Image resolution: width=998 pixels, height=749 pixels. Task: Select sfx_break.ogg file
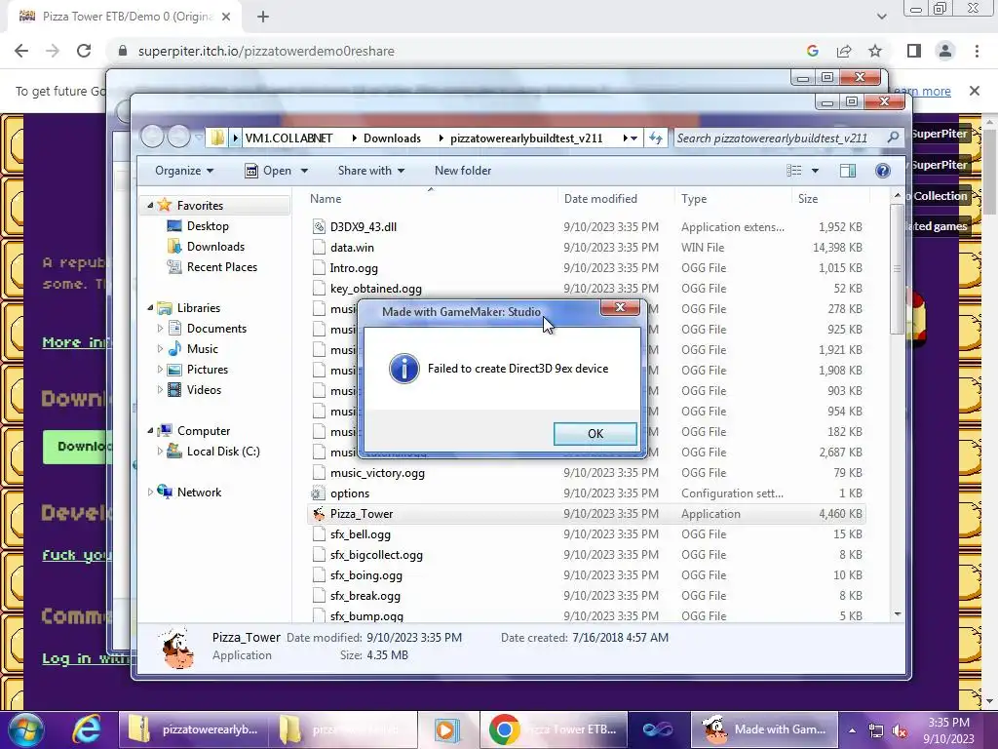tap(365, 596)
